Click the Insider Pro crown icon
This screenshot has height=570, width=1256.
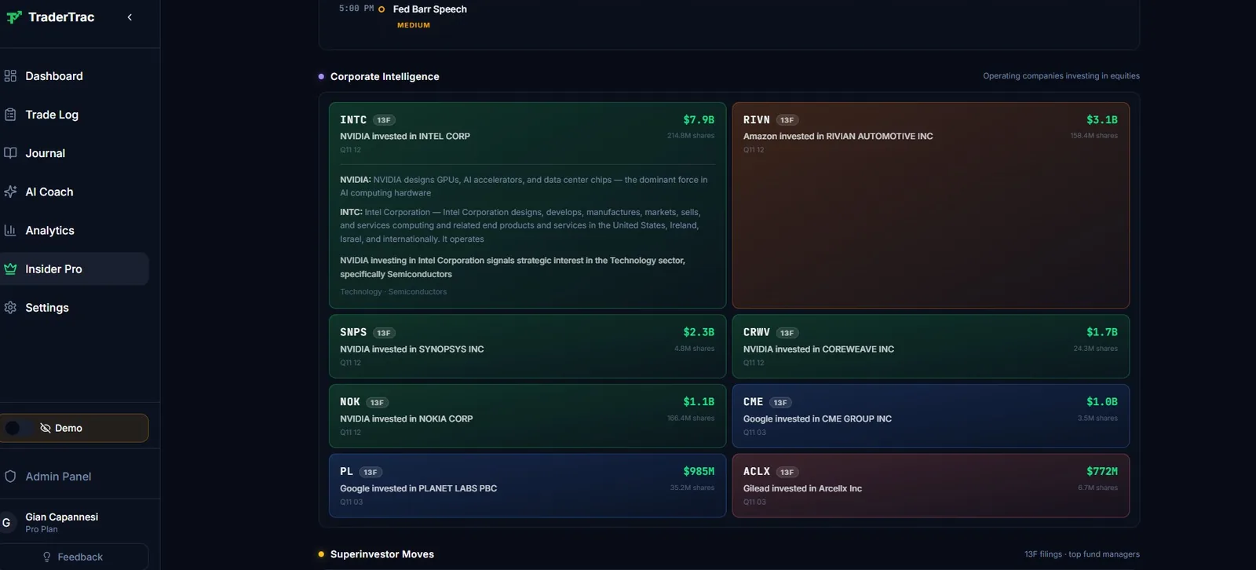[10, 269]
